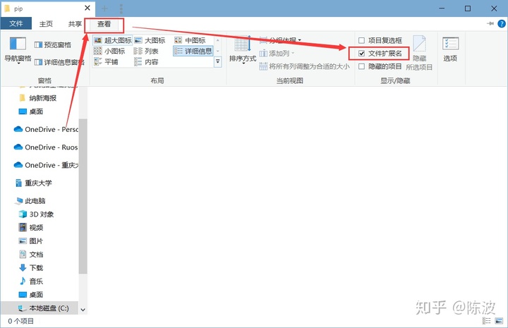508x328 pixels.
Task: Select OneDrive - Personal in navigation pane
Action: [46, 129]
